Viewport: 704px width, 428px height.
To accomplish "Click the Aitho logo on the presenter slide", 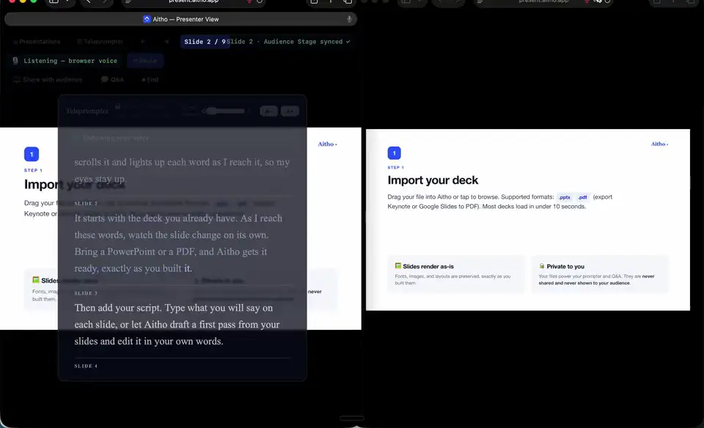I will point(327,144).
